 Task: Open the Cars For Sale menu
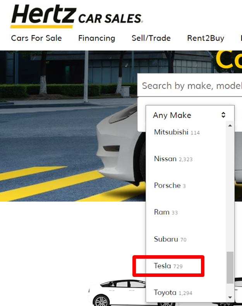tap(36, 38)
